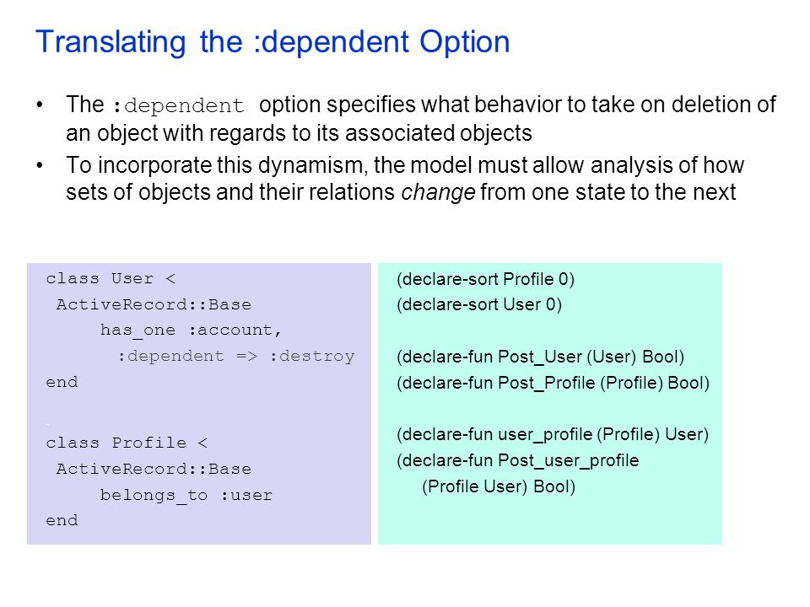Click '(declare-sort Profile 0)' line
The image size is (810, 607).
[x=486, y=279]
